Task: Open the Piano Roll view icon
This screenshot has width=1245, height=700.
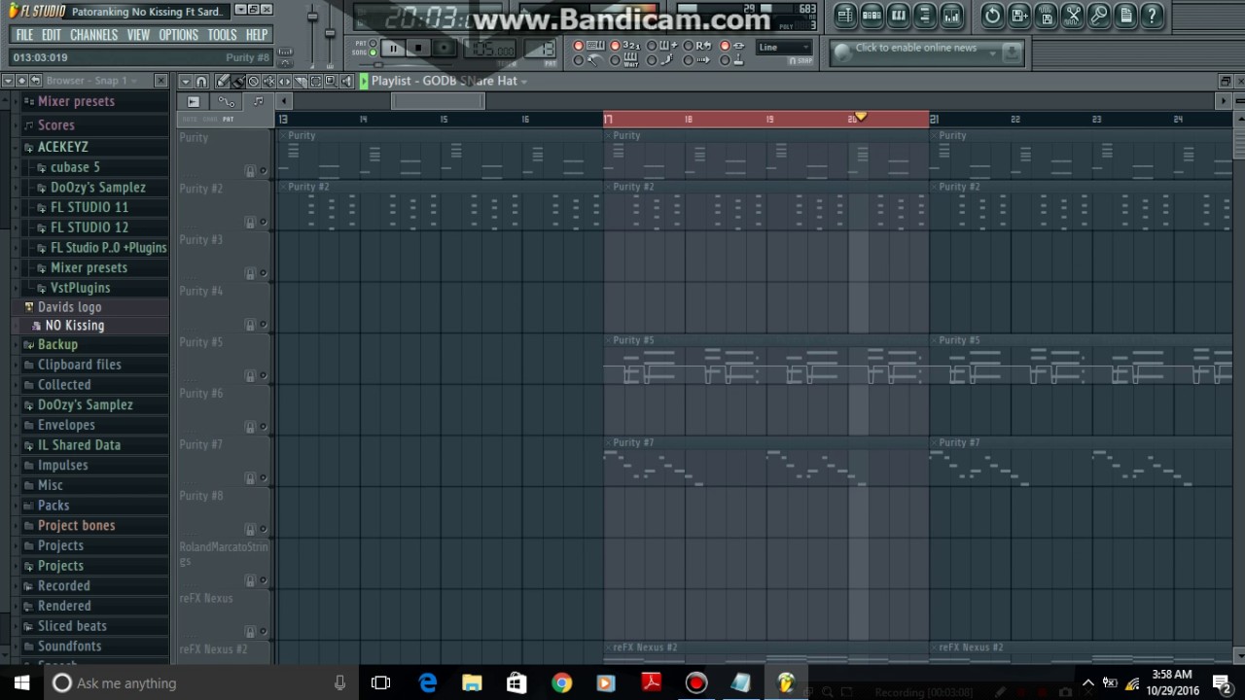Action: [x=900, y=15]
